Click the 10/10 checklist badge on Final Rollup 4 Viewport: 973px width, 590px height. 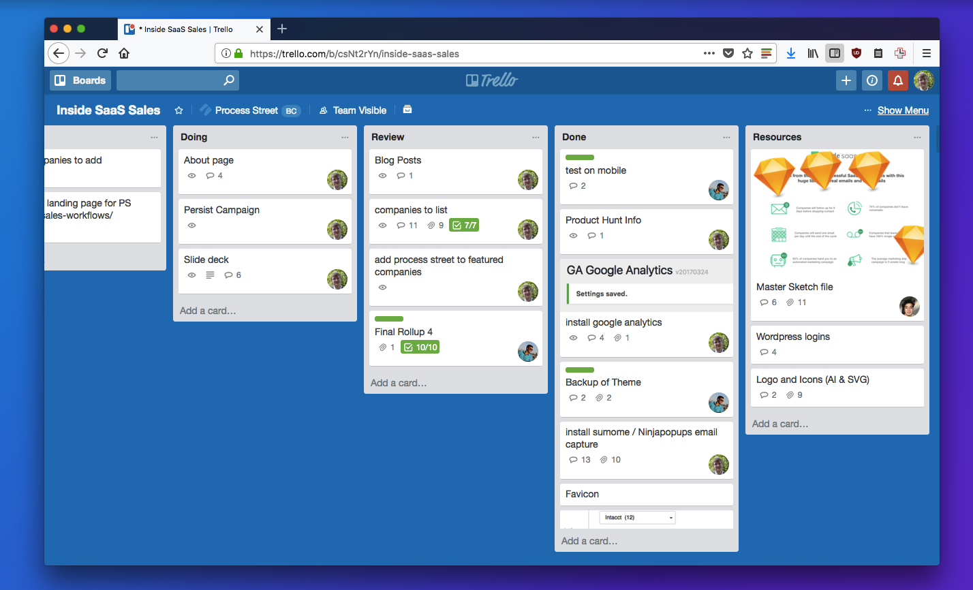(x=420, y=347)
